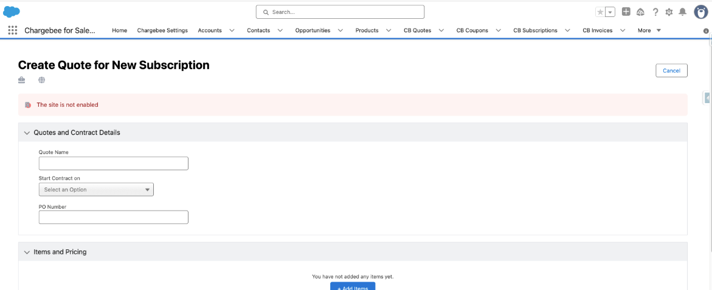Click the Chargebee for Sales app name

coord(60,30)
